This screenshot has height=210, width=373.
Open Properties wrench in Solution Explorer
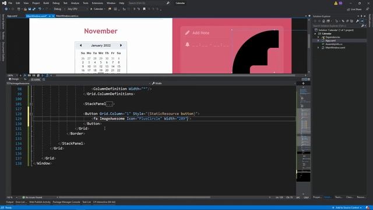(x=357, y=21)
